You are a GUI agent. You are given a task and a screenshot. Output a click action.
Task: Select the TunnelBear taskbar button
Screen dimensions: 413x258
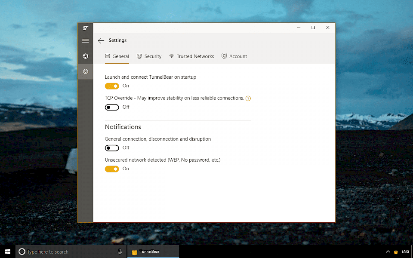(x=153, y=252)
